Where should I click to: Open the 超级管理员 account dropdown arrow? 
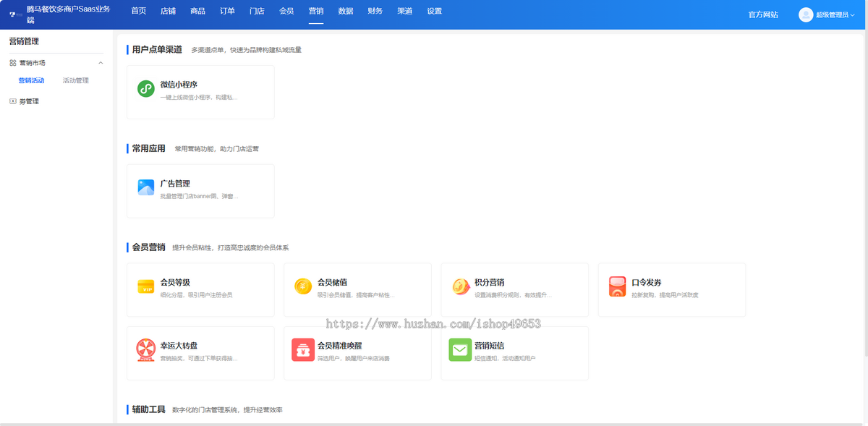coord(852,14)
